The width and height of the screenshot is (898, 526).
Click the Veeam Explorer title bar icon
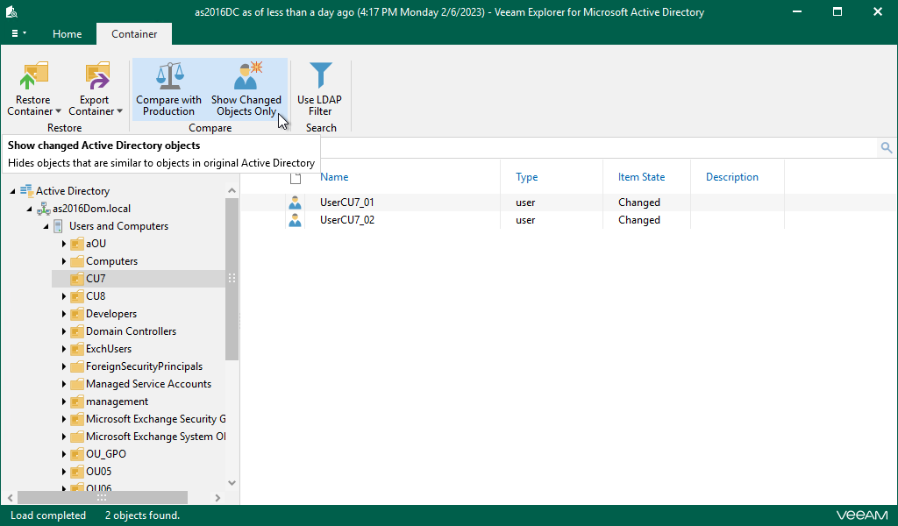coord(11,11)
